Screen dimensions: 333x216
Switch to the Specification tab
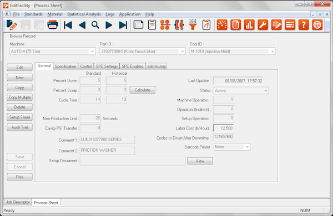click(65, 66)
